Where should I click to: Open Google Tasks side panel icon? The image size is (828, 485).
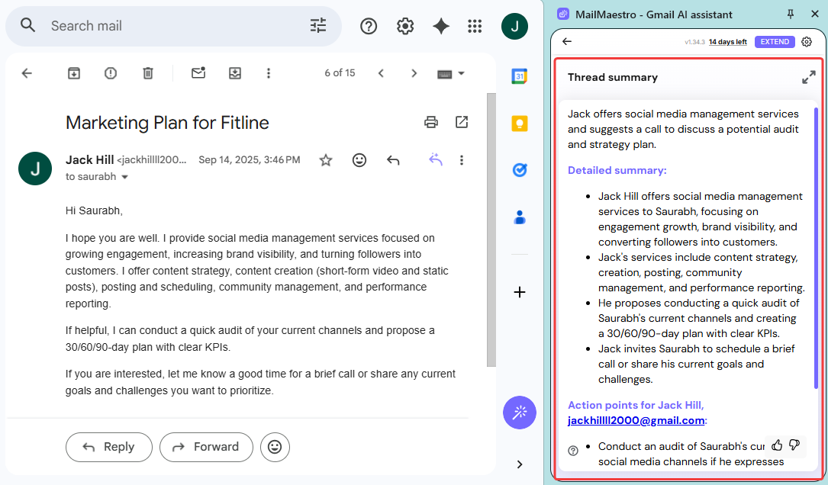(520, 170)
